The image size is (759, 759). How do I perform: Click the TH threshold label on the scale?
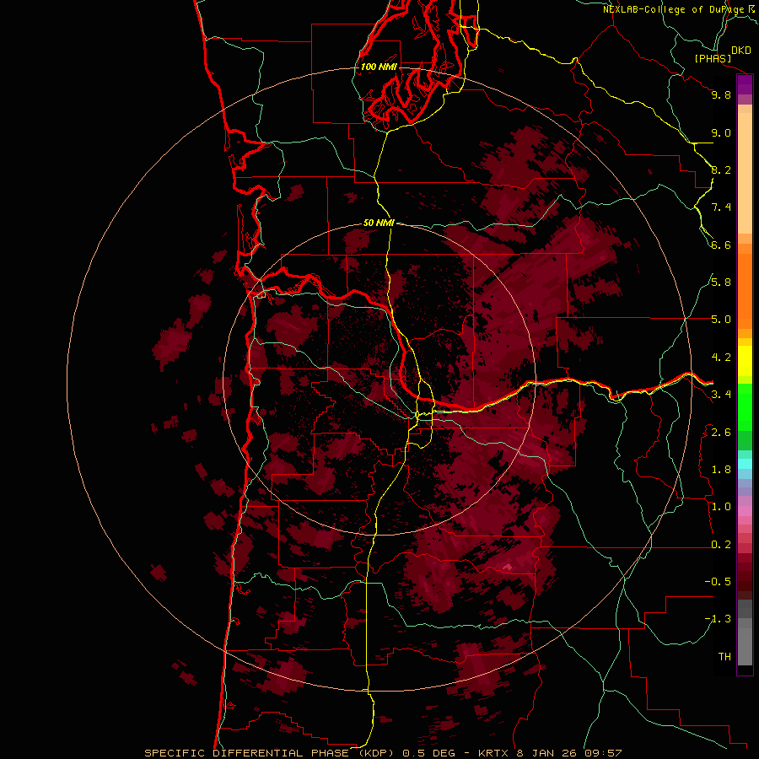[x=724, y=657]
